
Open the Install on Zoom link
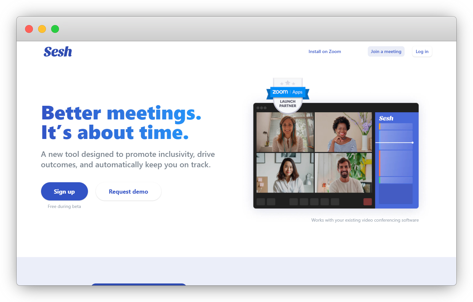(x=325, y=51)
